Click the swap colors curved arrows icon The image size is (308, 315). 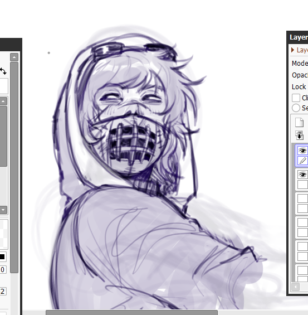pos(3,71)
